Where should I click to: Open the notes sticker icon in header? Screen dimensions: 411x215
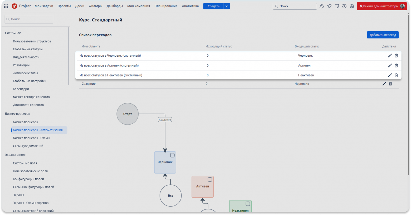pyautogui.click(x=337, y=6)
